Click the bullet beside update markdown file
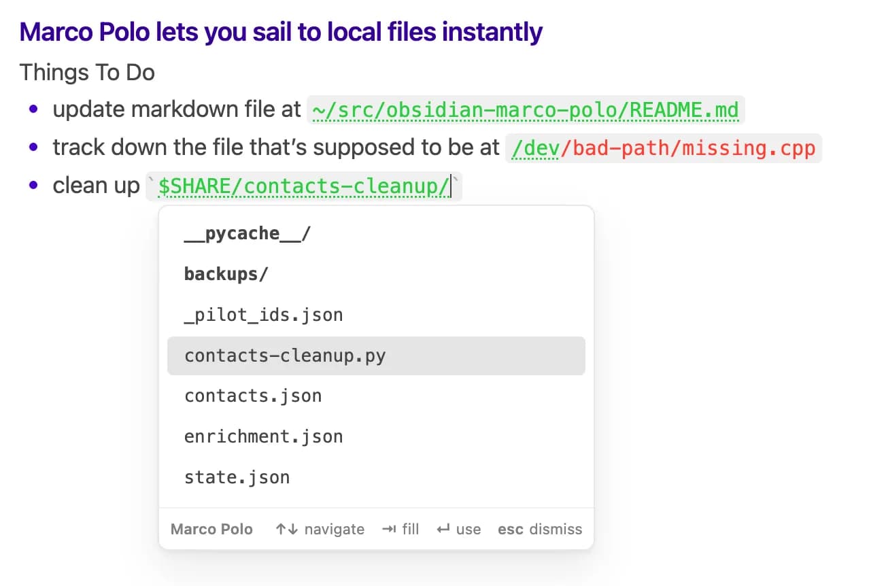Viewport: 869px width, 586px height. (x=34, y=109)
